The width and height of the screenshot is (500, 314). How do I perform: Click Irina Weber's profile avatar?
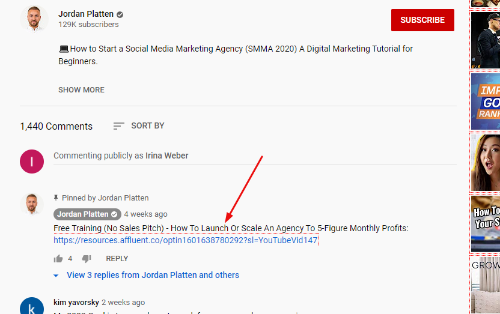(32, 162)
